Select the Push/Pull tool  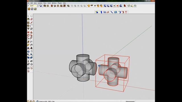point(31,32)
